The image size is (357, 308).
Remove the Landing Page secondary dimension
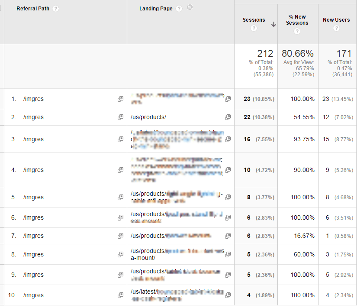[190, 7]
